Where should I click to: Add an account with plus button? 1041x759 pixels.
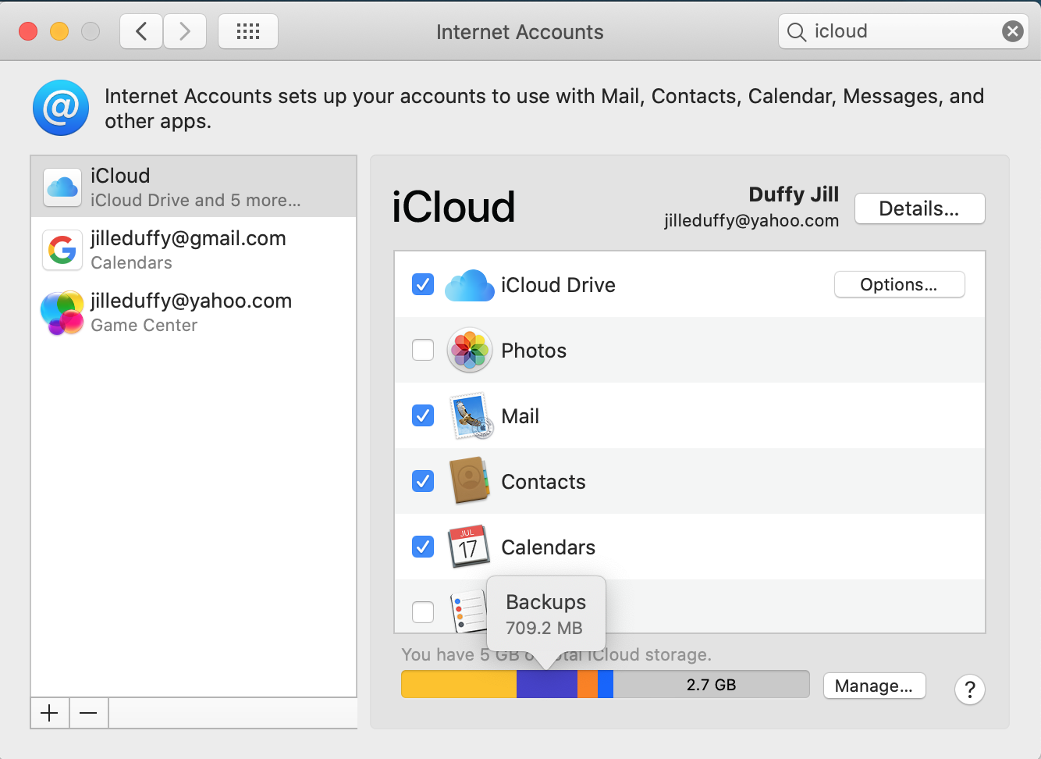pyautogui.click(x=49, y=713)
